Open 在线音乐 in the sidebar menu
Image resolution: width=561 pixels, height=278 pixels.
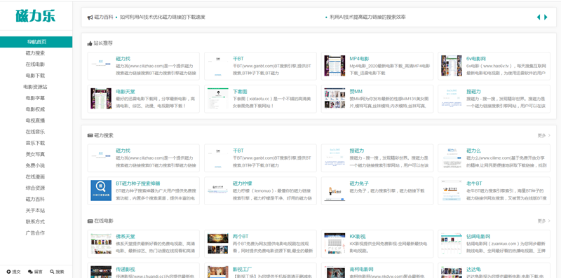35,132
